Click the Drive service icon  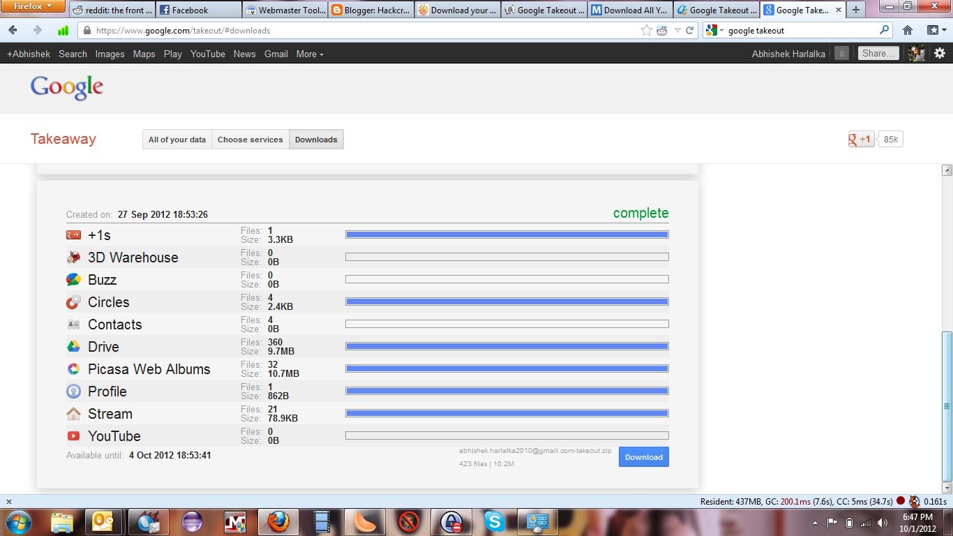pos(73,346)
